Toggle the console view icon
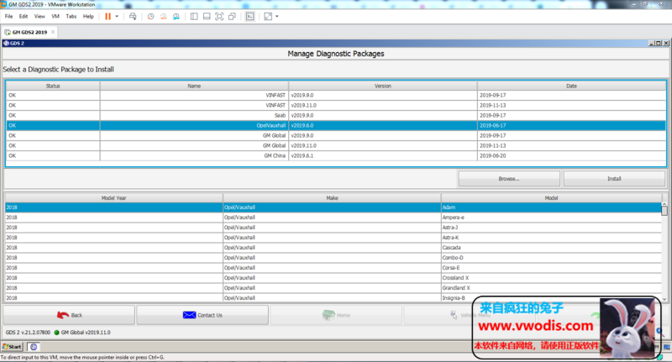 point(249,16)
